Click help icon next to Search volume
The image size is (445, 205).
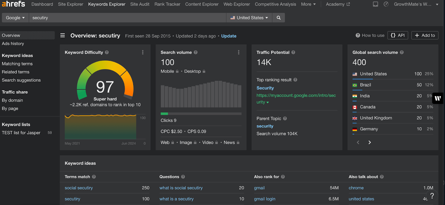(196, 52)
